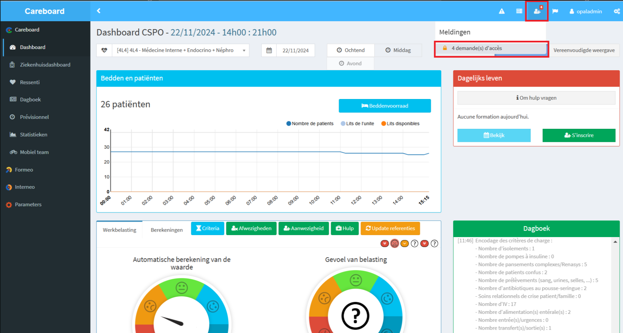Image resolution: width=623 pixels, height=333 pixels.
Task: Click the flag icon in header
Action: coord(555,11)
